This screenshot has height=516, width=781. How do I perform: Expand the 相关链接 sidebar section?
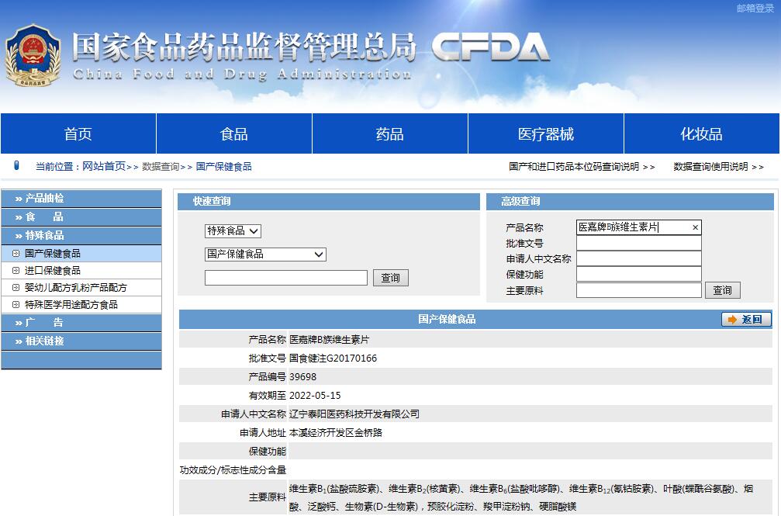(x=81, y=341)
